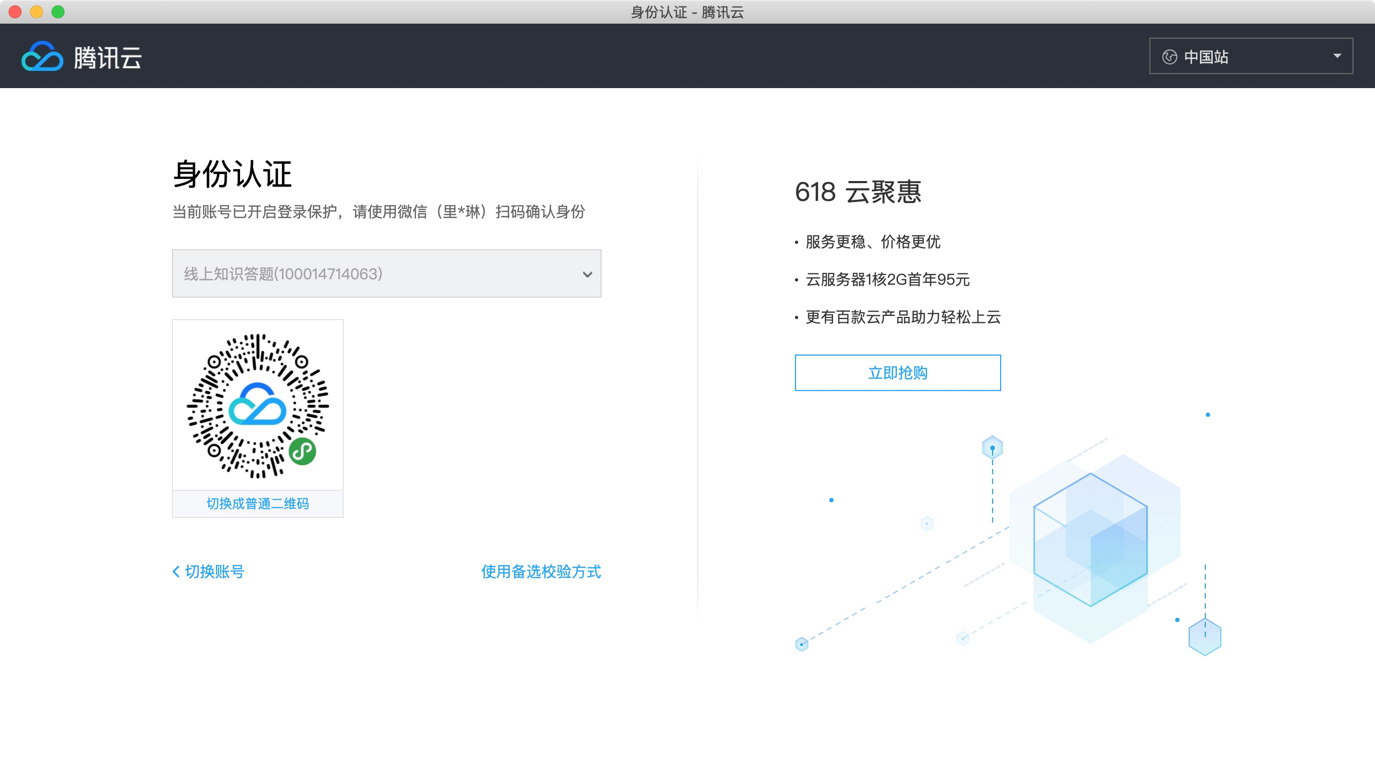Click the green mini-program badge on QR code
This screenshot has width=1375, height=766.
coord(302,451)
